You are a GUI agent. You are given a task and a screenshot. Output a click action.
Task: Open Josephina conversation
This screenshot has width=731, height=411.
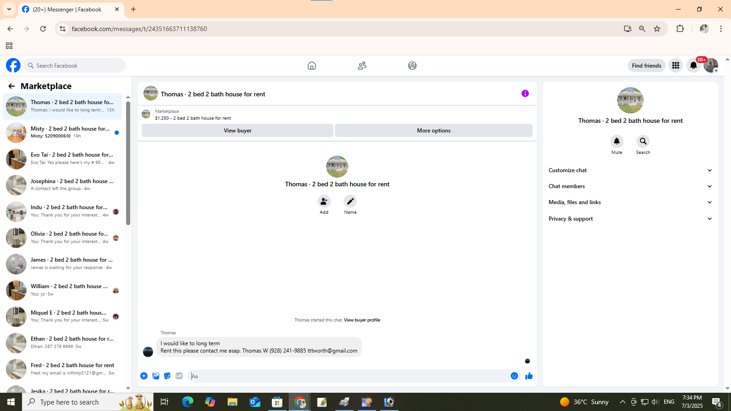pos(63,185)
